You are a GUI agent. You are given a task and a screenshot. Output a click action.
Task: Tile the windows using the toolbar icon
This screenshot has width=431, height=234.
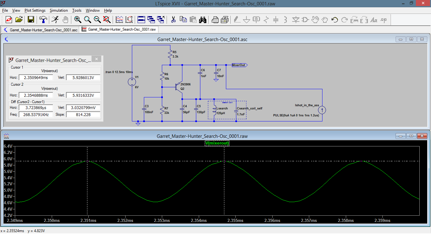coord(141,20)
